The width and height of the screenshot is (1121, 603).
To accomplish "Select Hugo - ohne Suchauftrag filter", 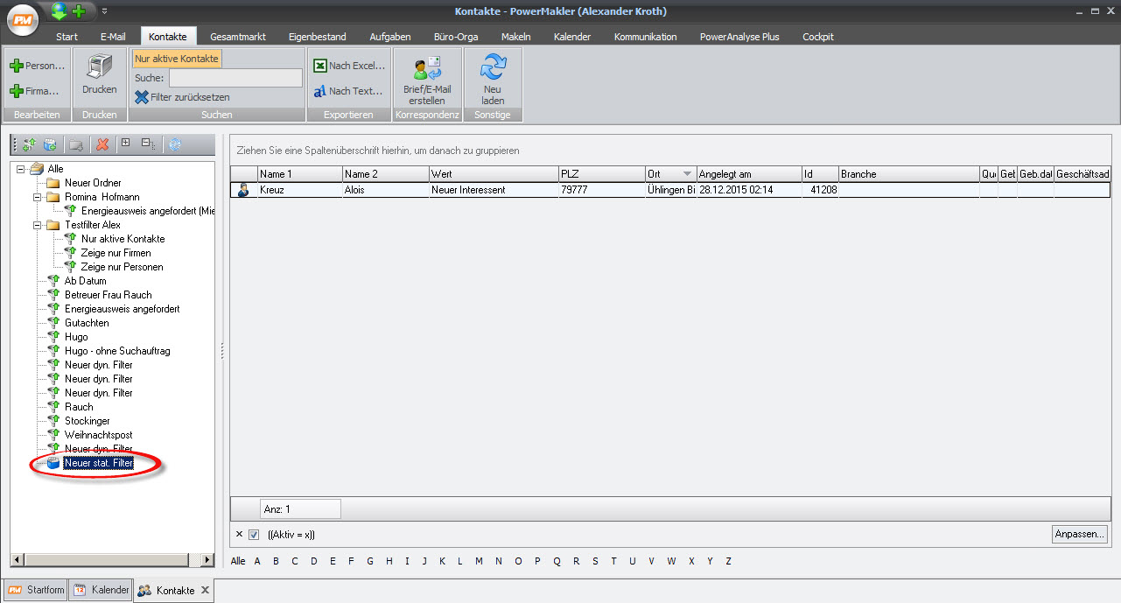I will 117,351.
